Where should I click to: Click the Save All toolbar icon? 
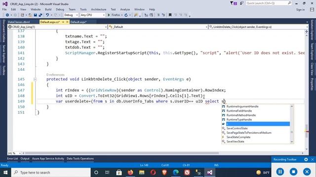(40, 15)
